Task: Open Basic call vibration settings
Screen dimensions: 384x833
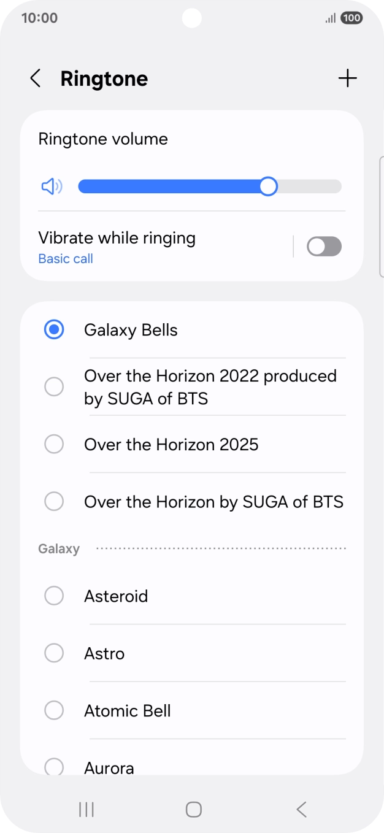Action: click(65, 258)
